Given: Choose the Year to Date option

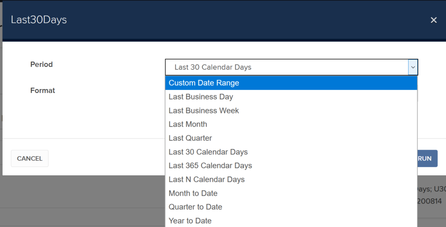Looking at the screenshot, I should [291, 221].
